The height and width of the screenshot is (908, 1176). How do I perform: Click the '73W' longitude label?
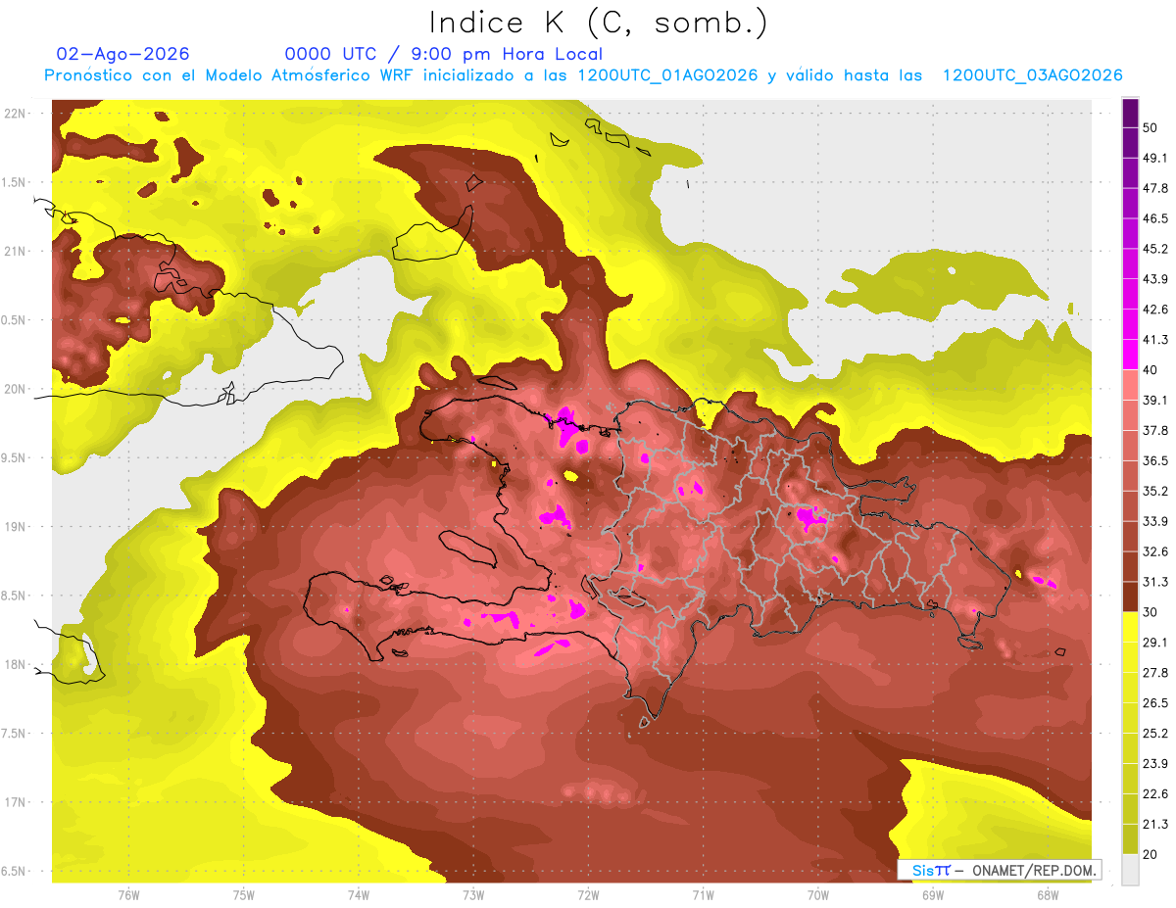(x=472, y=894)
